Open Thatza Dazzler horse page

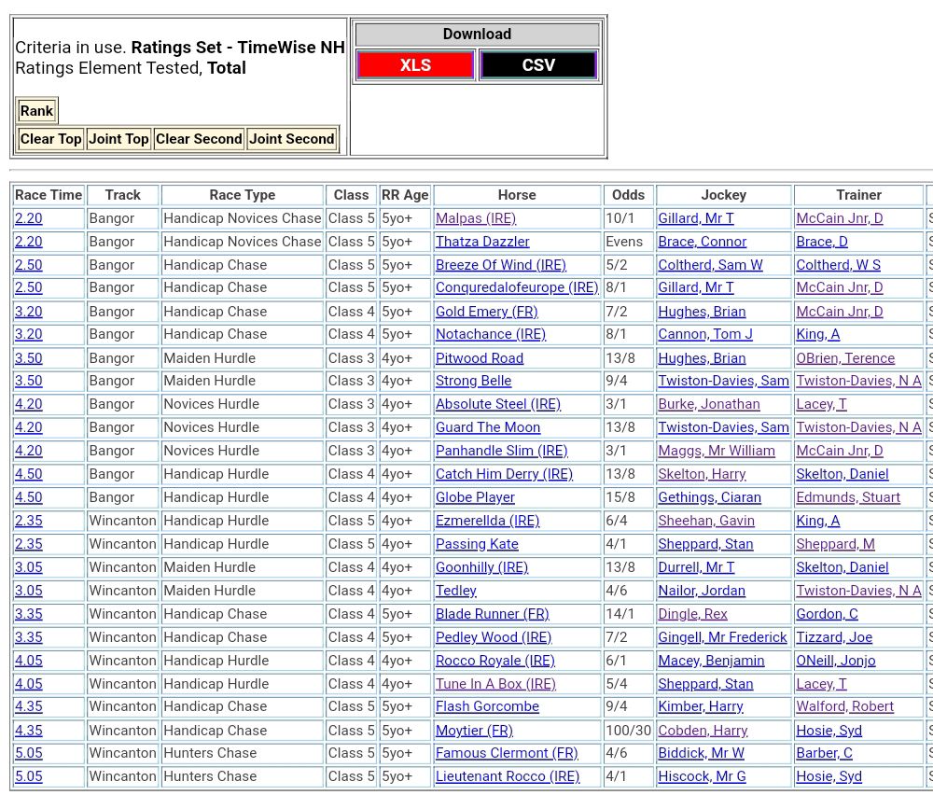[482, 242]
